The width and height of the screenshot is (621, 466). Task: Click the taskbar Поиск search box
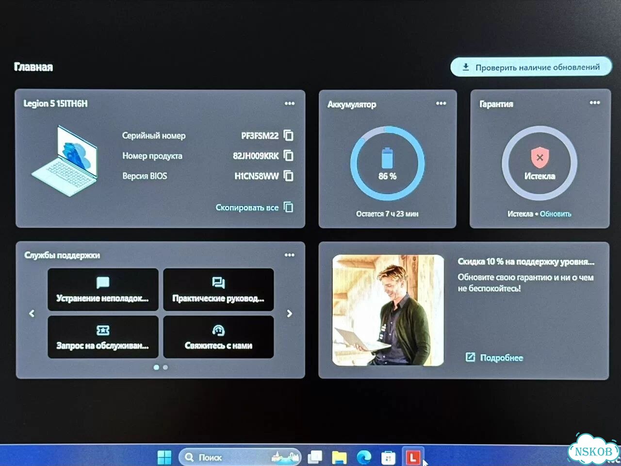coord(240,457)
